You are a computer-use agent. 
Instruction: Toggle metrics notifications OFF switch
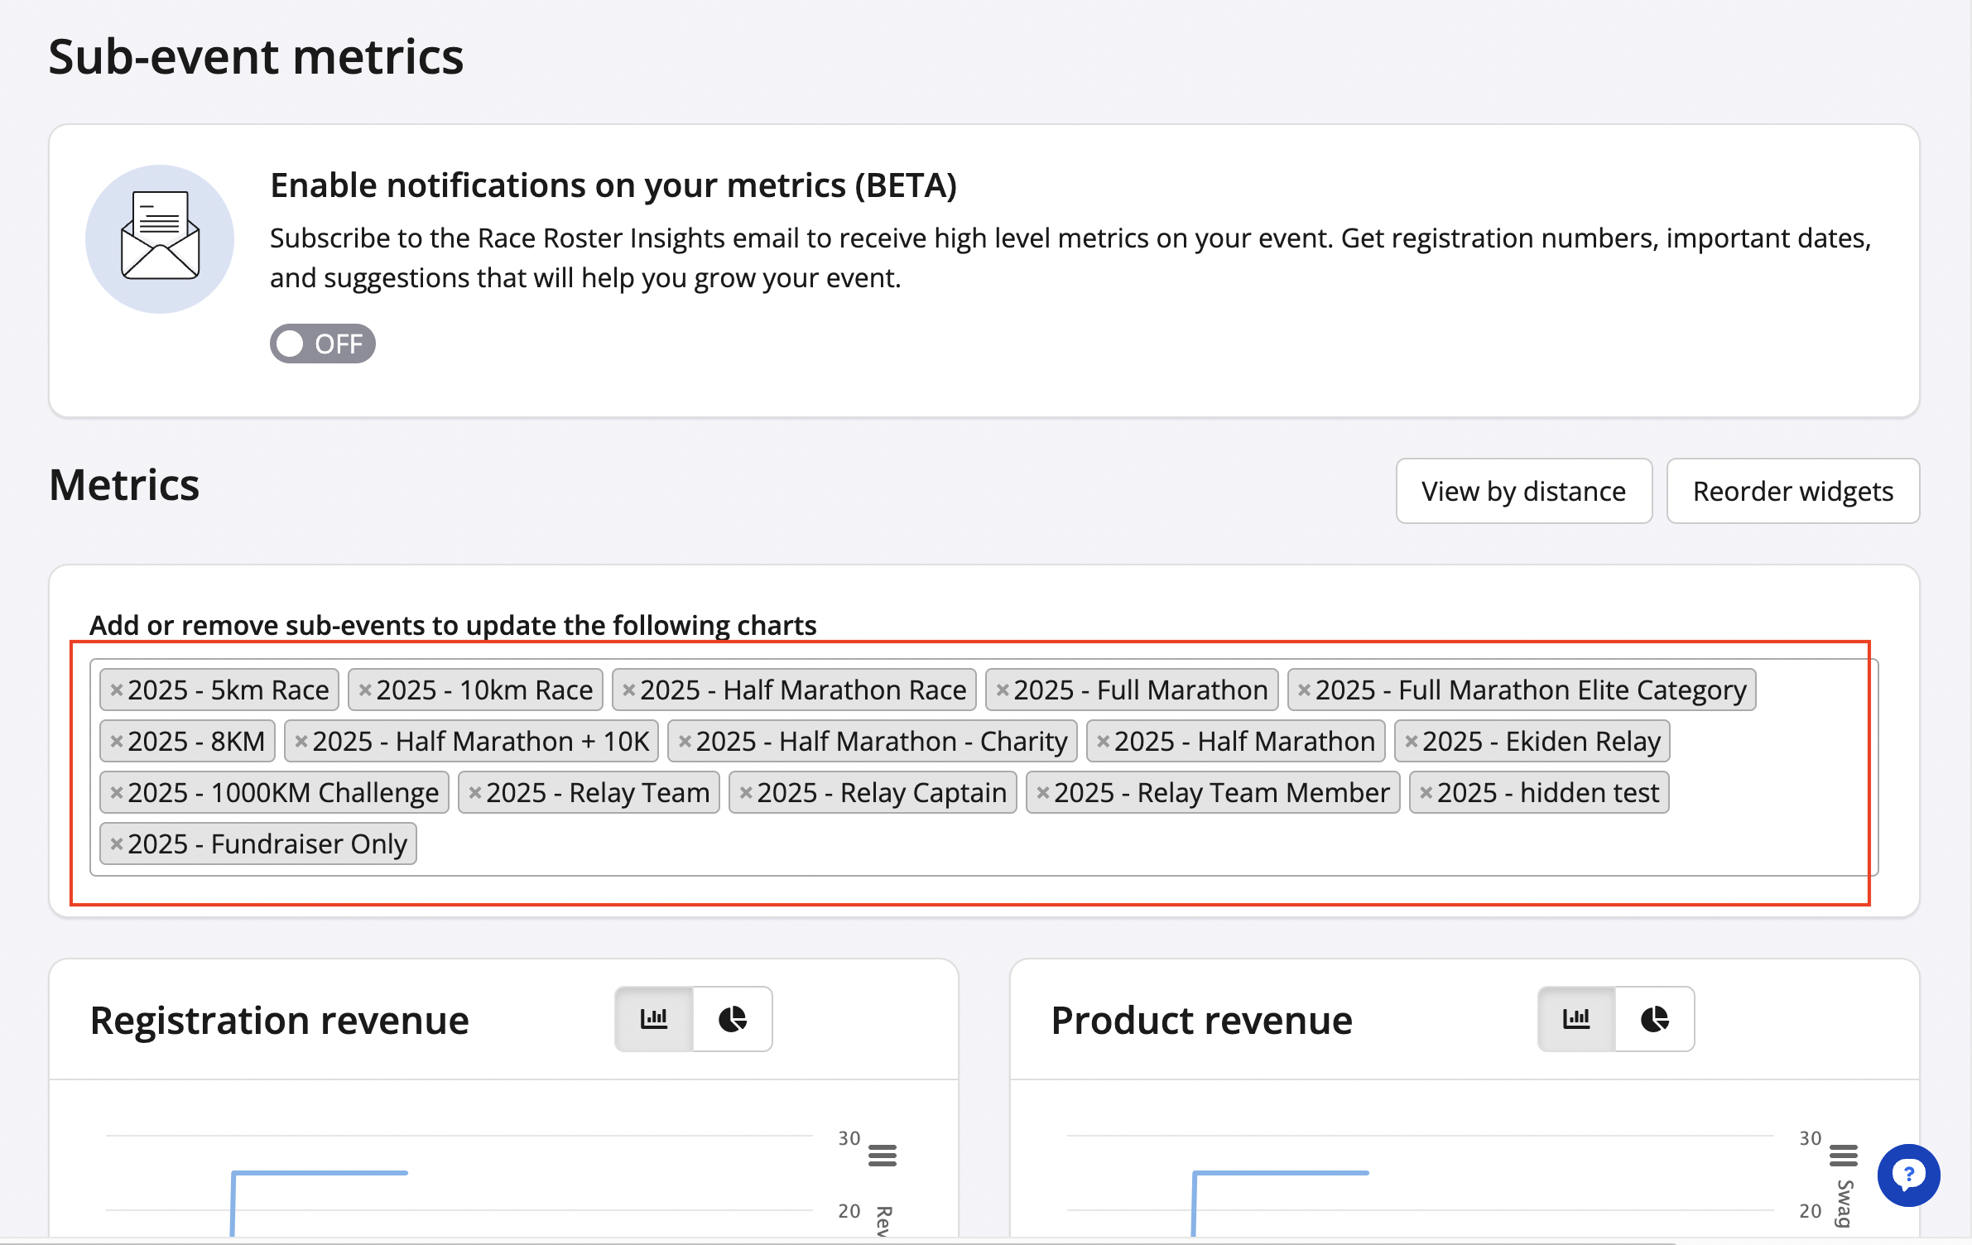[322, 344]
